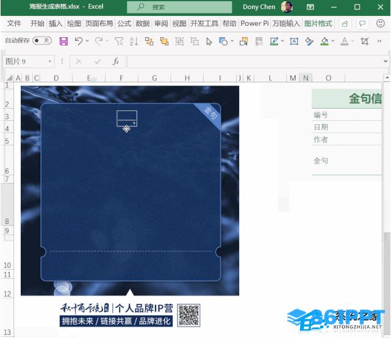Viewport: 391px width, 338px height.
Task: Open the Name Box dropdown arrow
Action: coord(50,62)
